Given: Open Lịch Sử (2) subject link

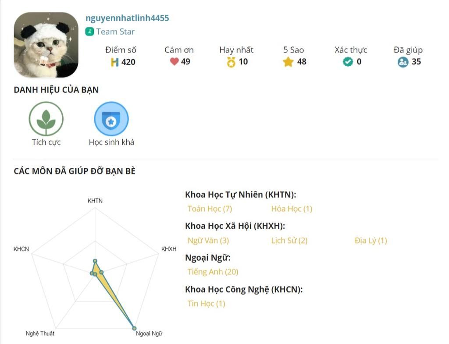Looking at the screenshot, I should [x=289, y=241].
